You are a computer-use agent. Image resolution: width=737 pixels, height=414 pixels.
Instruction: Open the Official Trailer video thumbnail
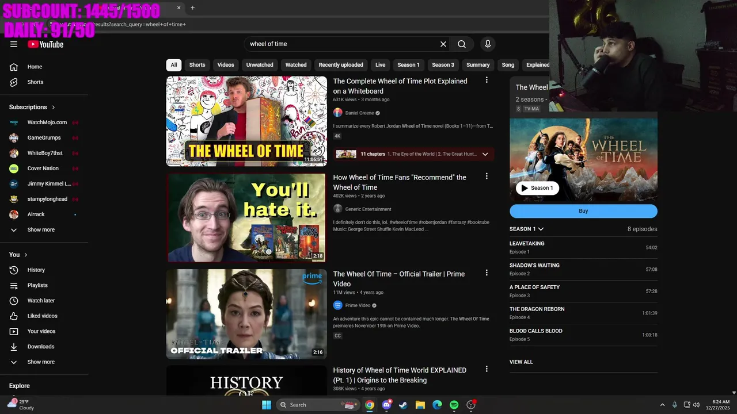[246, 314]
